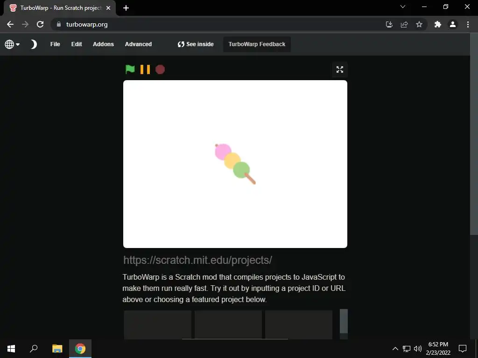Viewport: 478px width, 358px height.
Task: Open the Advanced menu
Action: [138, 44]
